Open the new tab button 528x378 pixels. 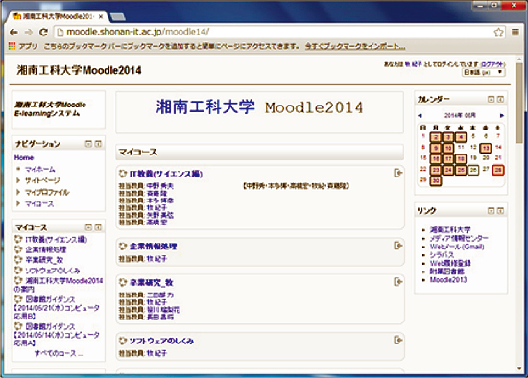coord(117,17)
